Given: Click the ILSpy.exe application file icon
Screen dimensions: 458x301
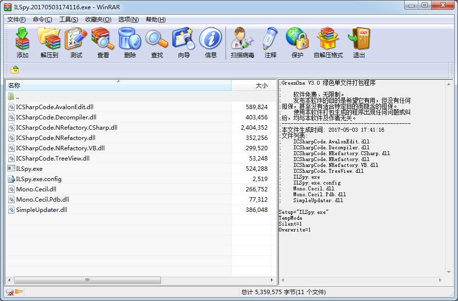Looking at the screenshot, I should pyautogui.click(x=11, y=169).
